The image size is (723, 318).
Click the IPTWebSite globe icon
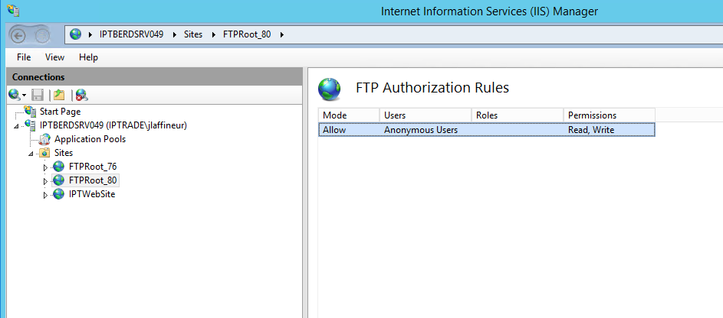point(58,194)
